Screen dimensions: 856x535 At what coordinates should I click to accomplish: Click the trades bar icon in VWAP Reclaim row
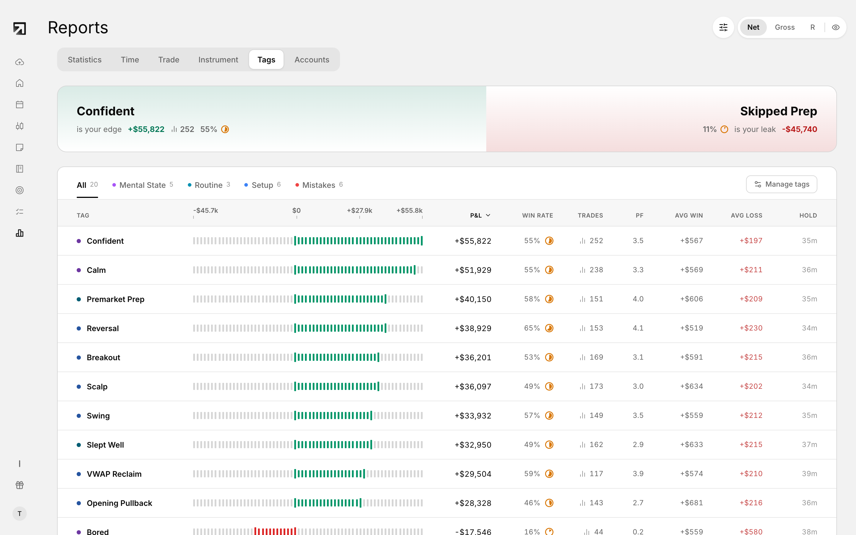[582, 474]
